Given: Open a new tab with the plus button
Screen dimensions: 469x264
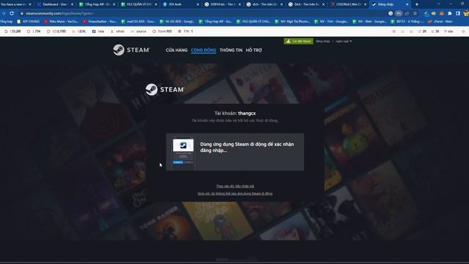Looking at the screenshot, I should (x=417, y=4).
